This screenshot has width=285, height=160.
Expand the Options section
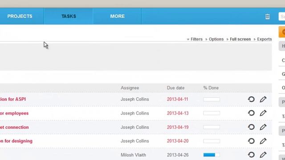click(215, 39)
